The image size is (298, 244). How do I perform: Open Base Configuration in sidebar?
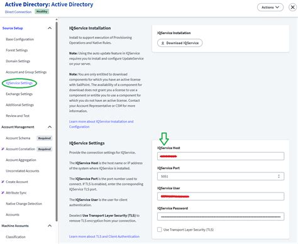click(20, 39)
